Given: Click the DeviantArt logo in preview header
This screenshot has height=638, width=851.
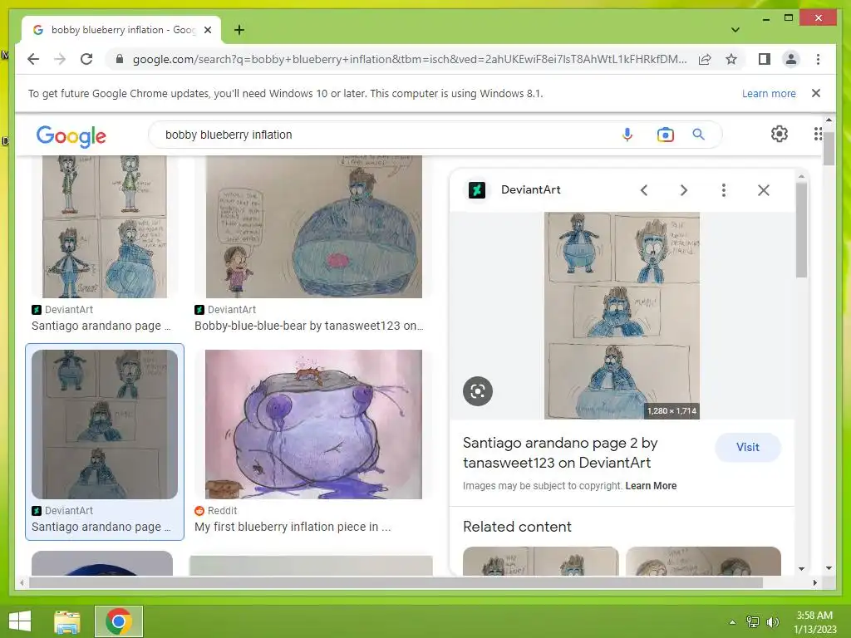Looking at the screenshot, I should click(x=476, y=190).
